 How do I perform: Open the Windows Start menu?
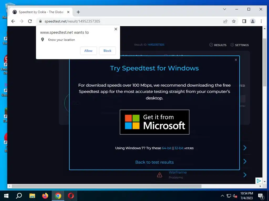(x=6, y=196)
